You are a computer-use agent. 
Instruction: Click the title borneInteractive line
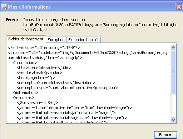click(x=44, y=68)
